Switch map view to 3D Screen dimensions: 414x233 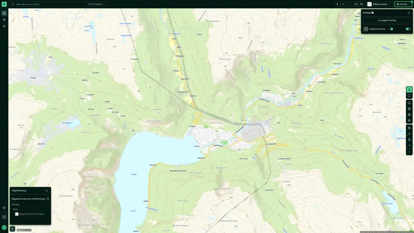tap(361, 4)
